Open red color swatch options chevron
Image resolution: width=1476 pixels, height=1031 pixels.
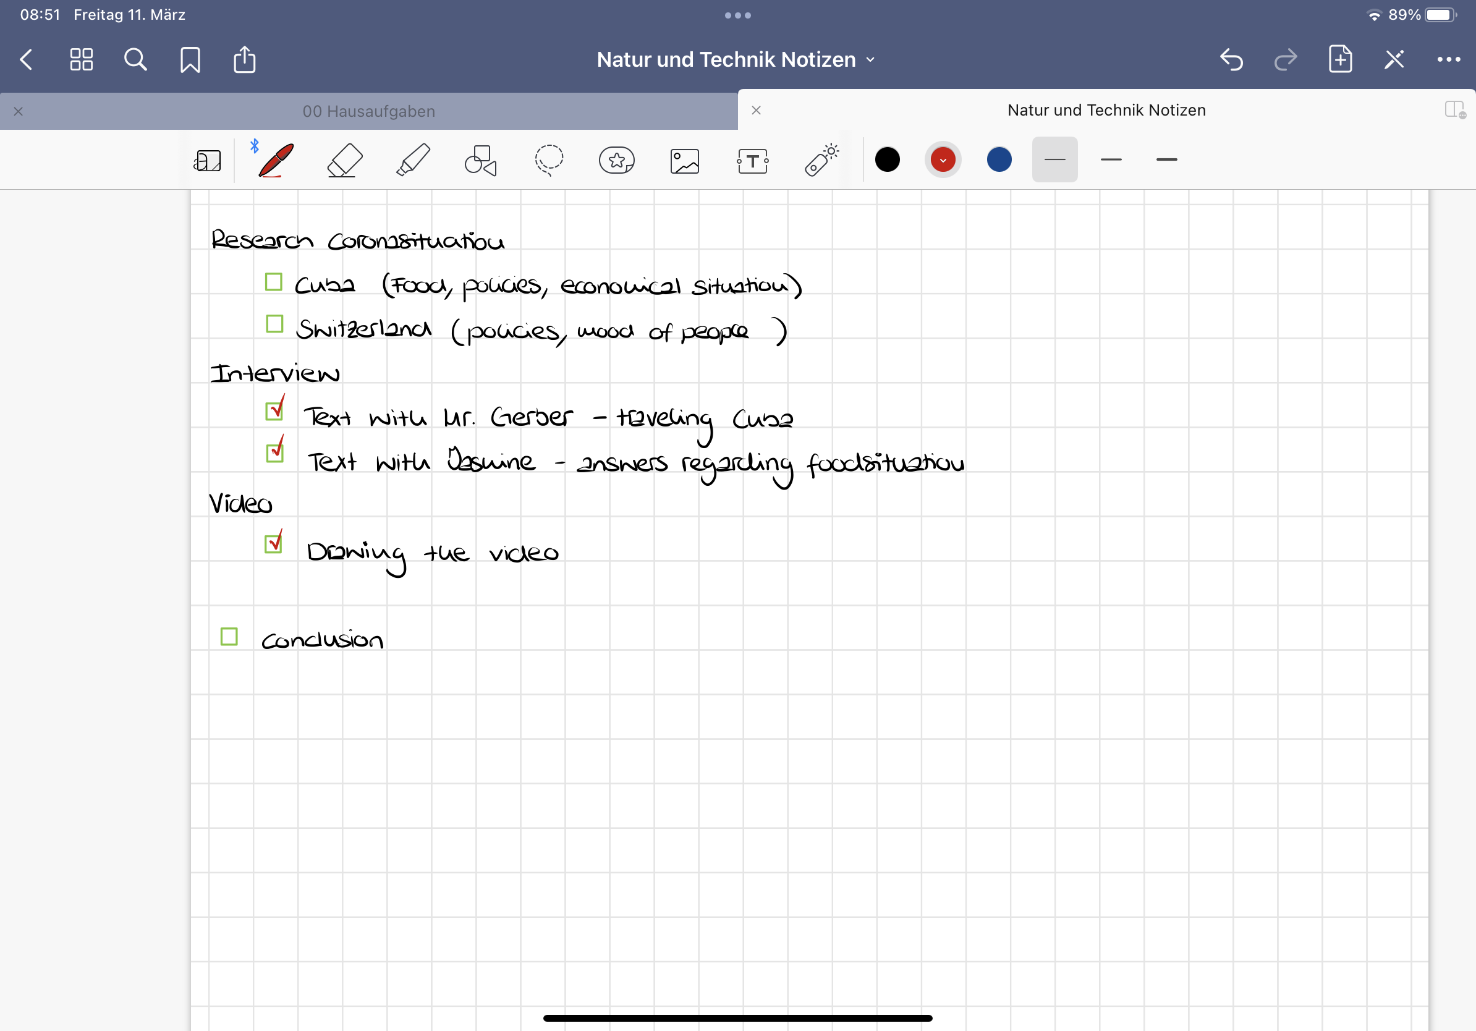click(943, 160)
